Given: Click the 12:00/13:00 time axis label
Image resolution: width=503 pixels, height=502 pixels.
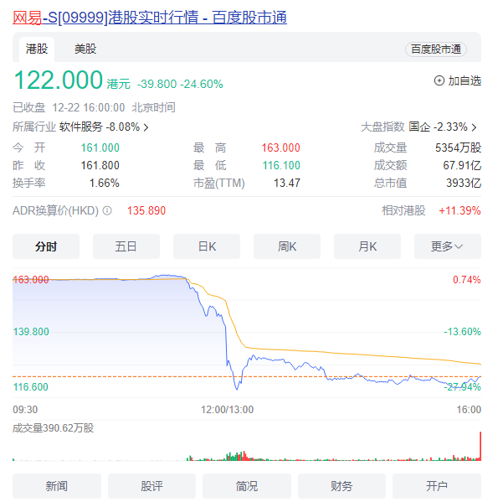Looking at the screenshot, I should click(x=227, y=410).
